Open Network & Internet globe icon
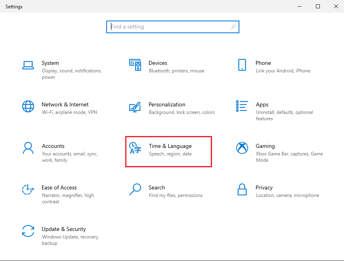Image resolution: width=344 pixels, height=261 pixels. 28,106
